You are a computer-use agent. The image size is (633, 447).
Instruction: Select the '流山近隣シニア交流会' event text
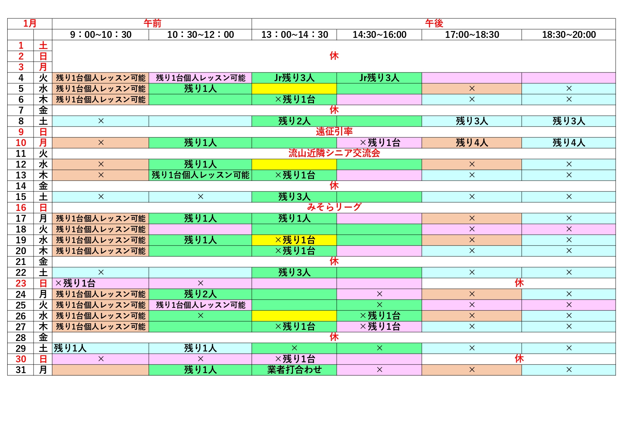click(334, 153)
